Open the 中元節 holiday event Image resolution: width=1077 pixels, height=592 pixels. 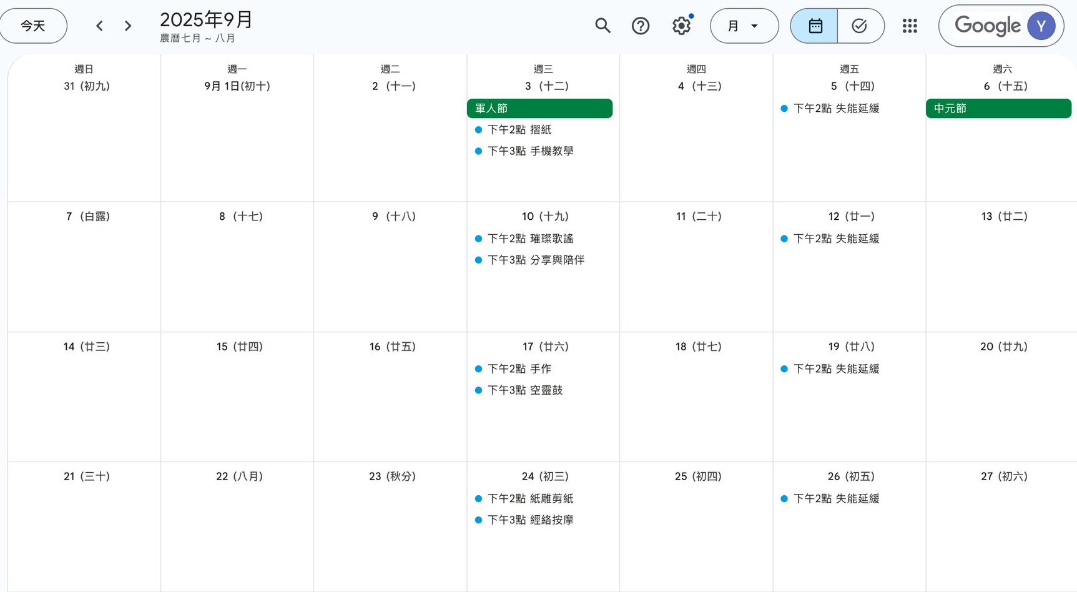click(x=998, y=108)
